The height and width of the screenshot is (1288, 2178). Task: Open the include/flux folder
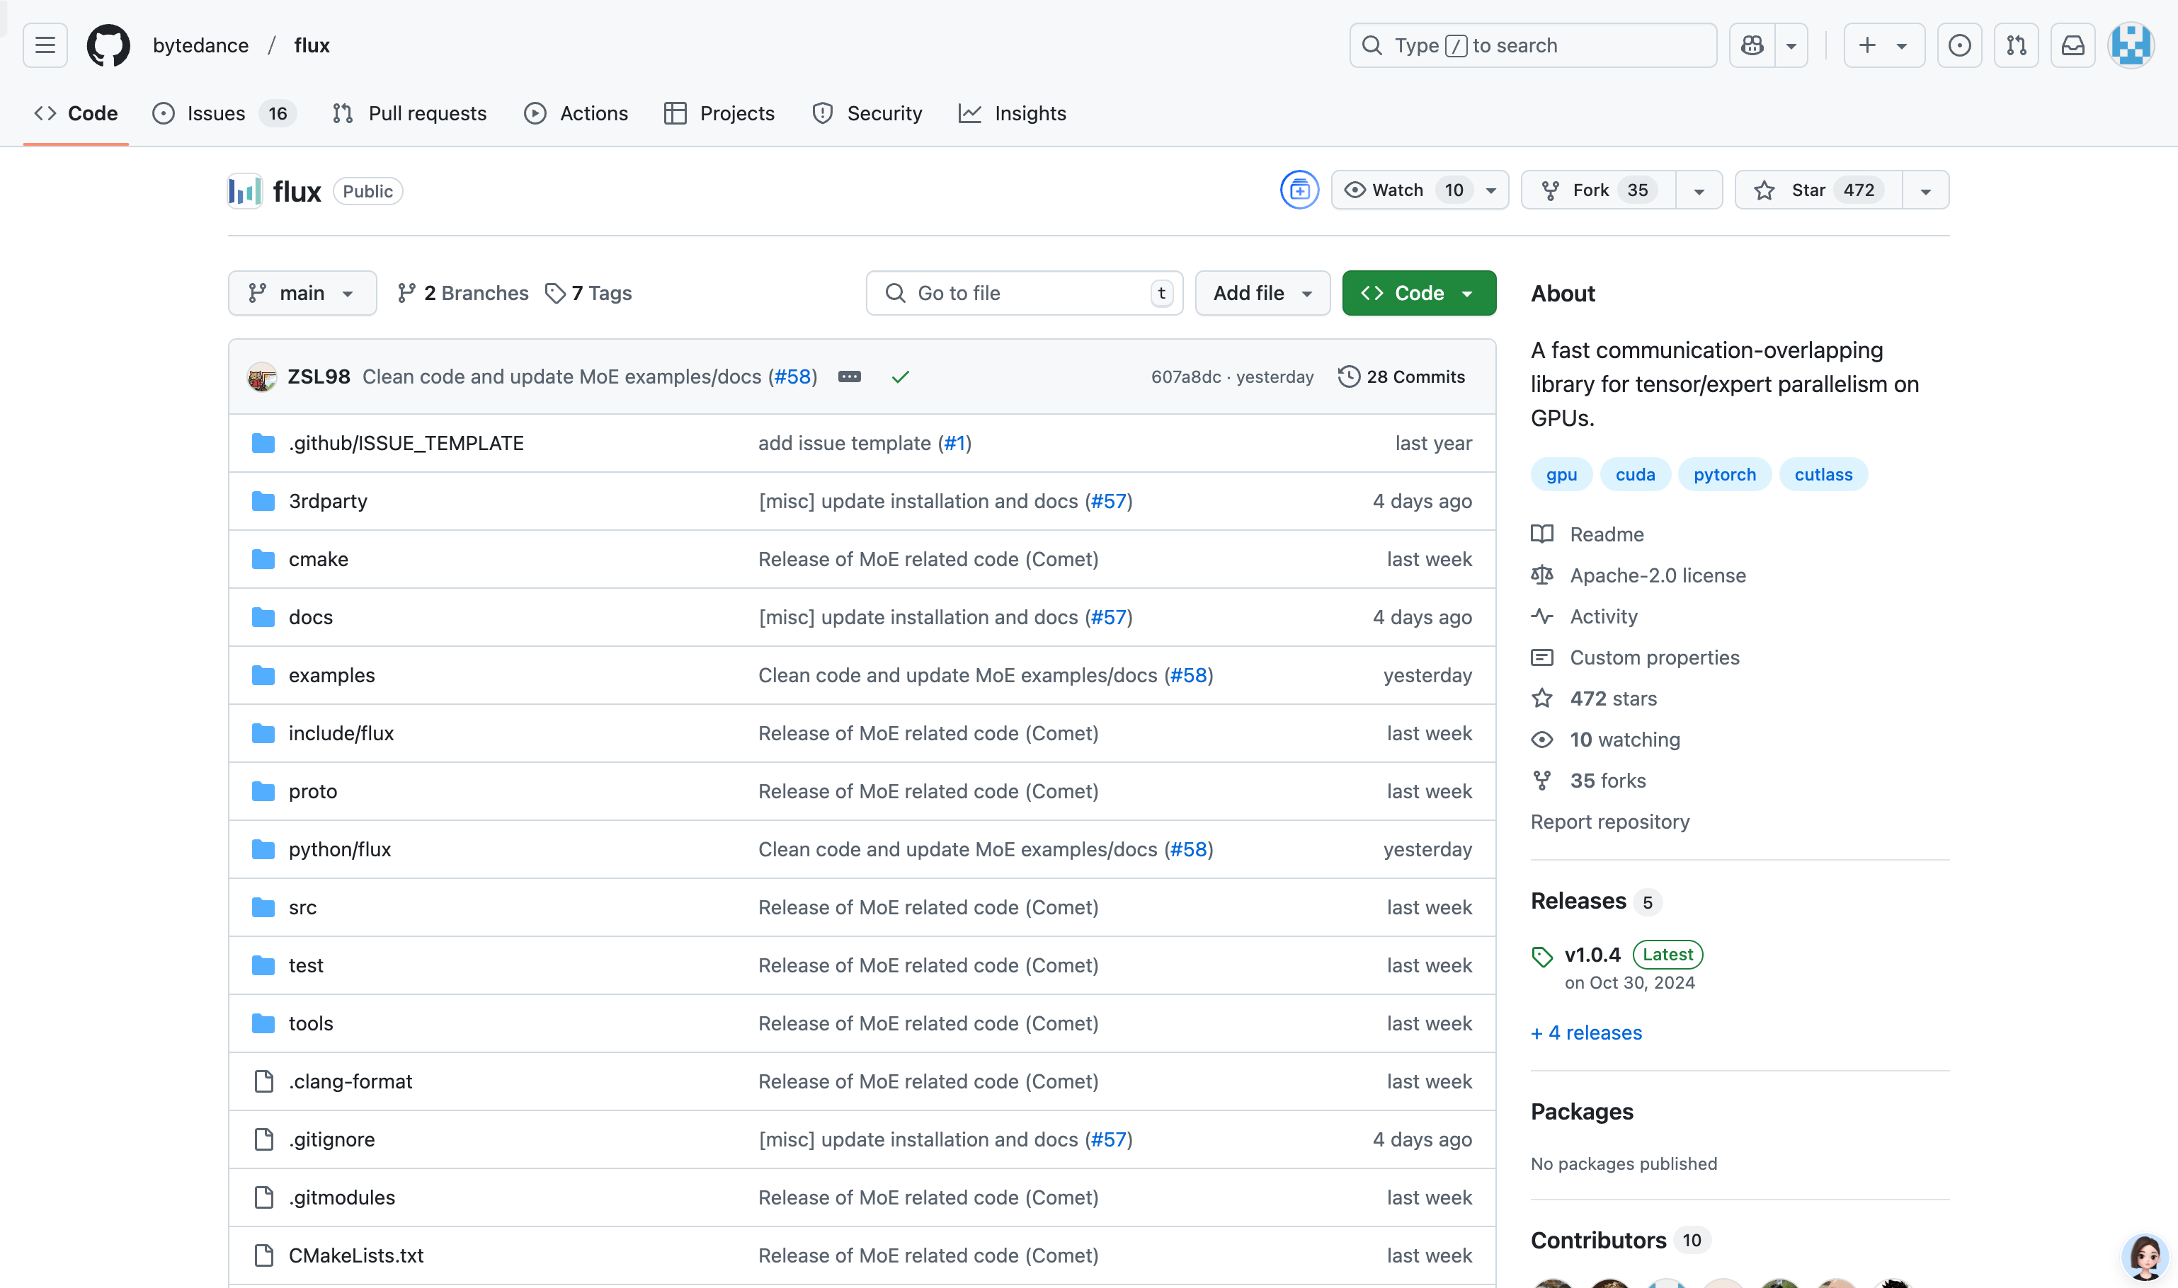(341, 735)
